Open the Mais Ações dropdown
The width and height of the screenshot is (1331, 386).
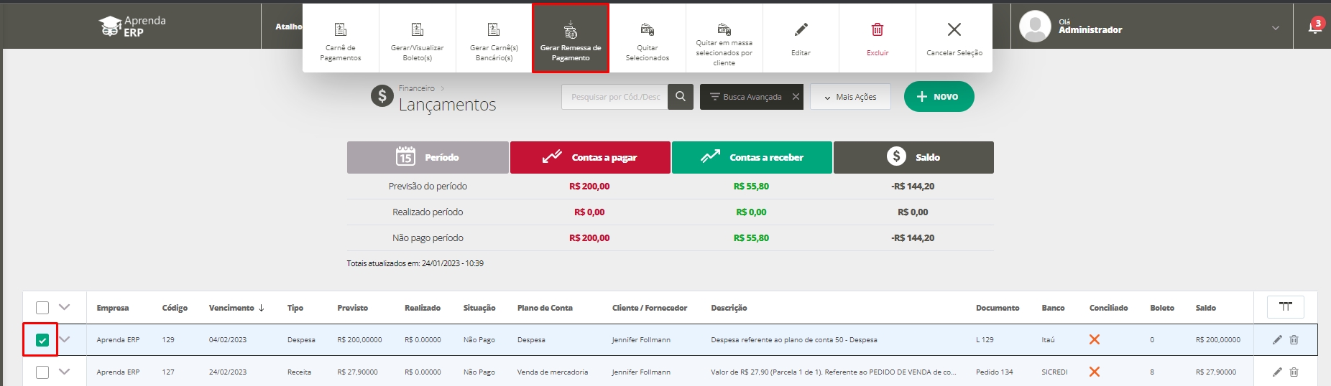(x=850, y=97)
